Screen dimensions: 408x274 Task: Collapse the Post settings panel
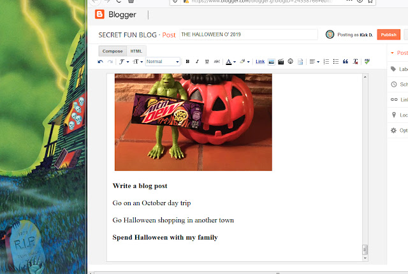[x=393, y=53]
